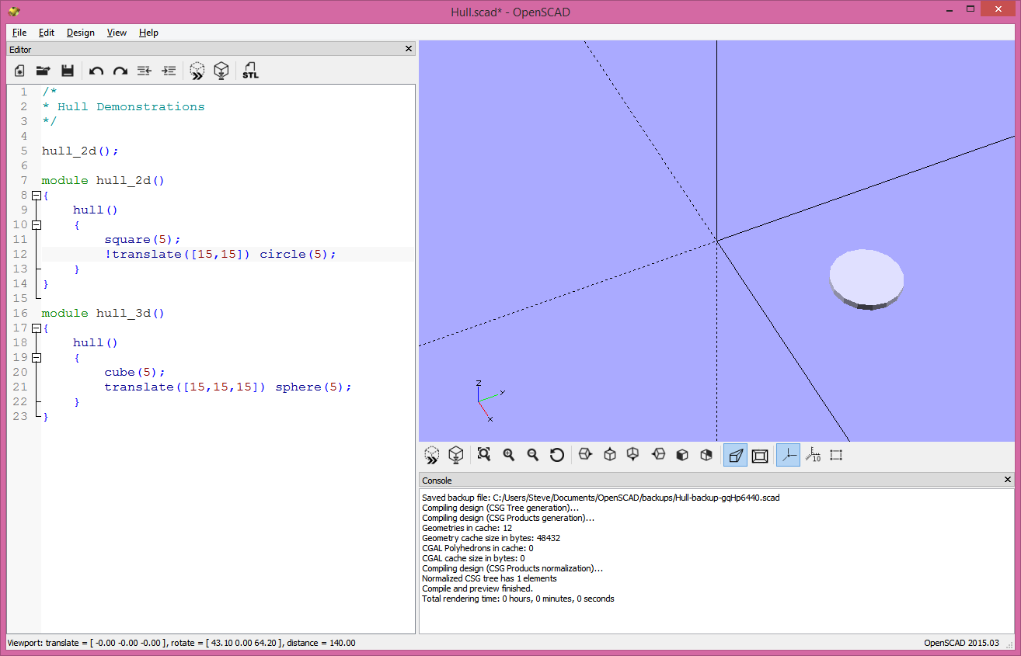Open the Design menu
This screenshot has width=1021, height=656.
pos(80,33)
